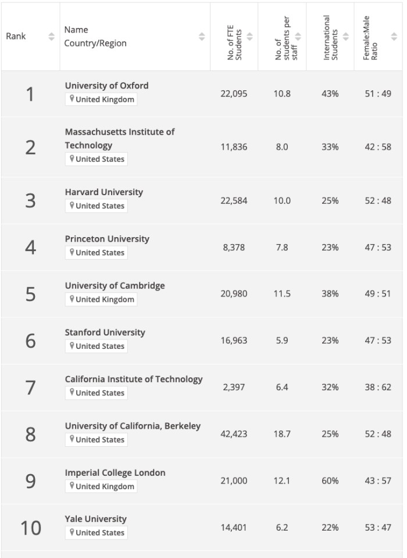Click the Rank column header label
407x558 pixels.
(x=16, y=36)
